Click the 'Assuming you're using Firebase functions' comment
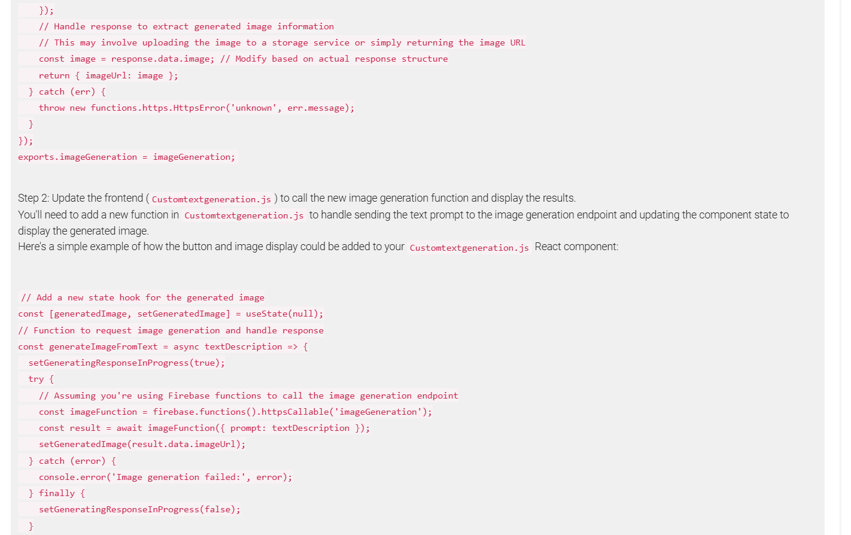Screen dimensions: 851x535 [248, 396]
